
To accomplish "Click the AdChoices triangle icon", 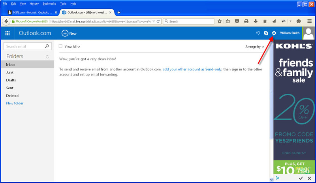I will click(278, 178).
